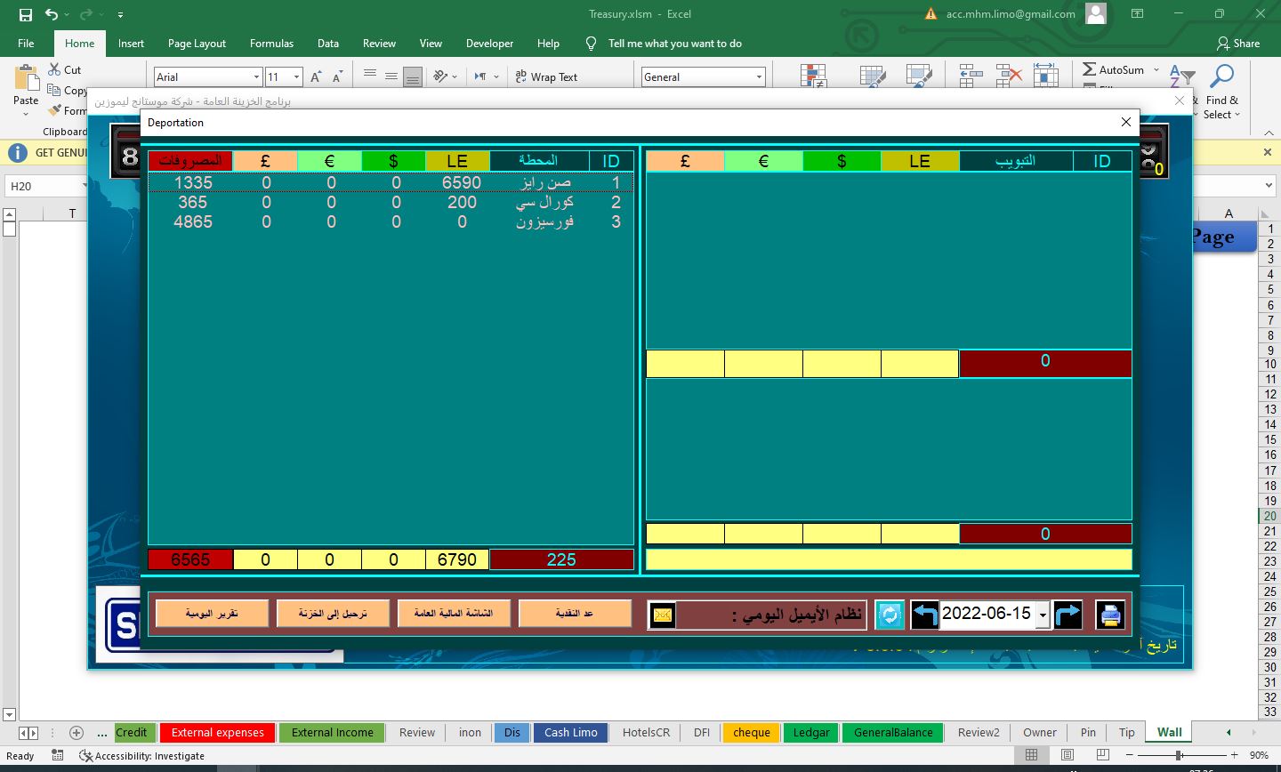The height and width of the screenshot is (772, 1281).
Task: Click the refresh icon beside the date
Action: pyautogui.click(x=890, y=615)
